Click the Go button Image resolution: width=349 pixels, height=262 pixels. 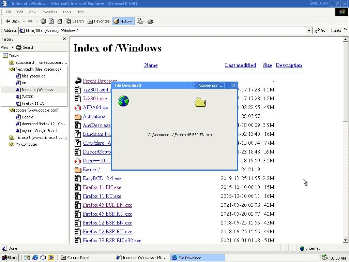[320, 30]
